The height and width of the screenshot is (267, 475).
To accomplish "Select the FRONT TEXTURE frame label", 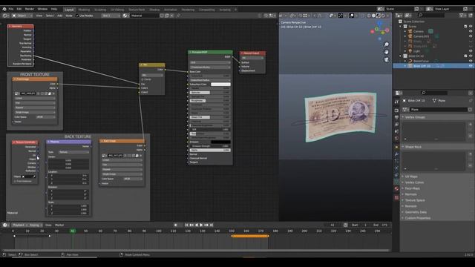I will click(x=35, y=74).
